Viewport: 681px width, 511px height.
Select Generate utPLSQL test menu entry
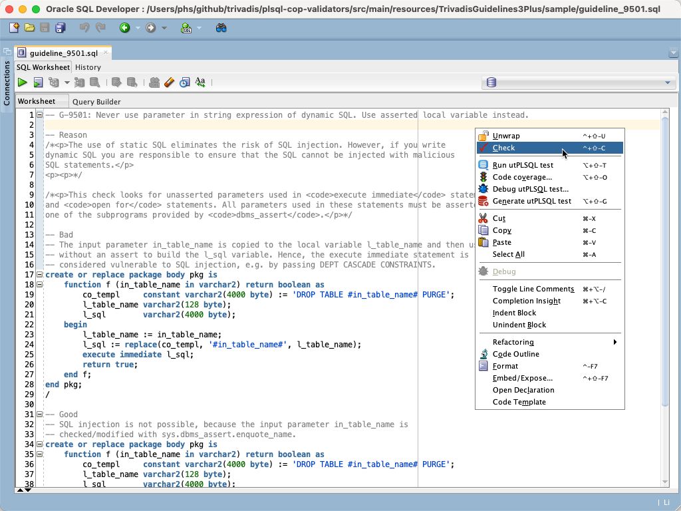(550, 201)
